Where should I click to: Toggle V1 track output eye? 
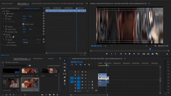pyautogui.click(x=85, y=78)
